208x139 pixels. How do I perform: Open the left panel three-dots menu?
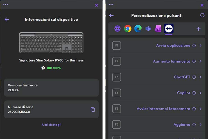tap(6, 5)
